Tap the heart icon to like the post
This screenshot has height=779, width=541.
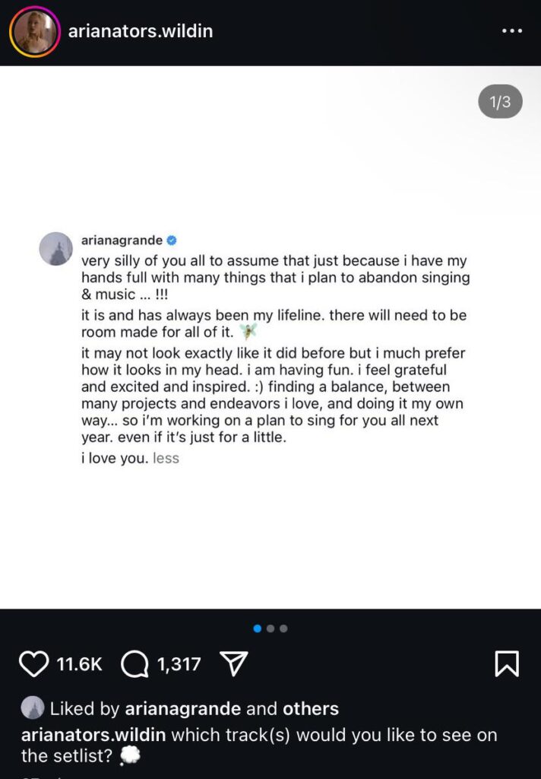[x=33, y=663]
